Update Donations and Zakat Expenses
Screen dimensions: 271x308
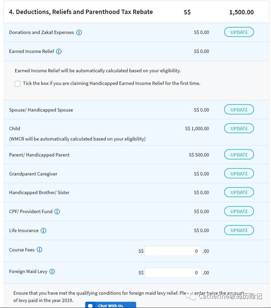[x=239, y=32]
